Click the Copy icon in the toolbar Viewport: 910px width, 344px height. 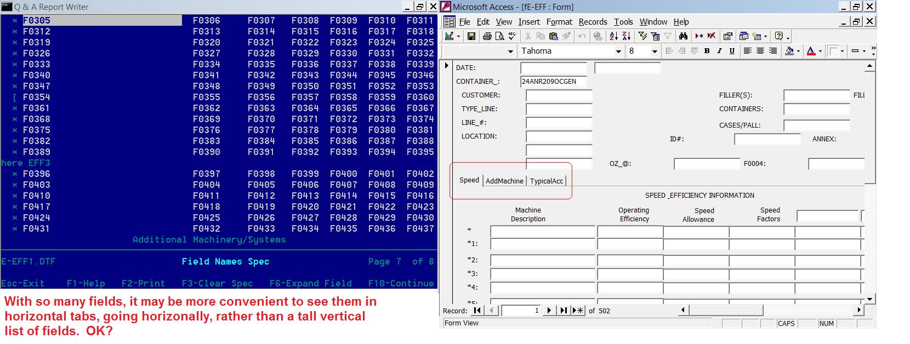[541, 36]
